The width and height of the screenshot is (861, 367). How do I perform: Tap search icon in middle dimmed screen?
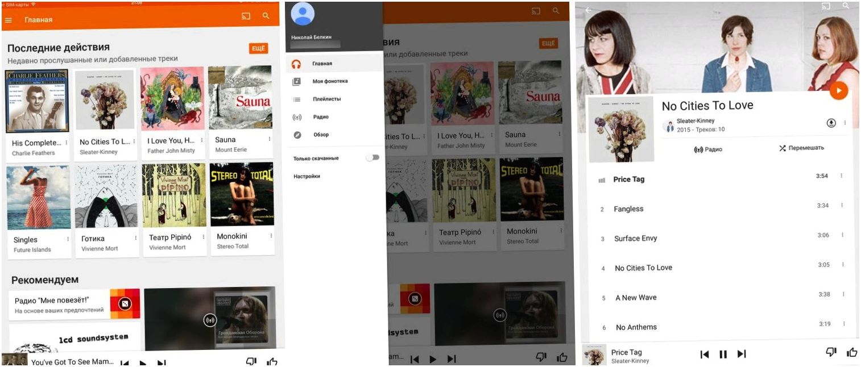(x=556, y=11)
